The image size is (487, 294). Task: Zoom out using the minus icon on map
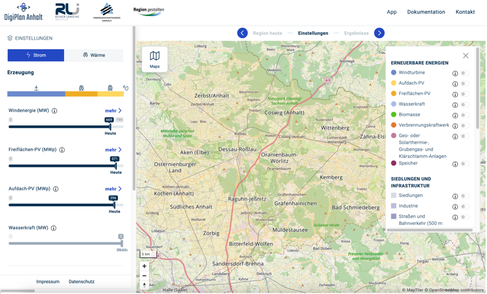click(x=144, y=276)
